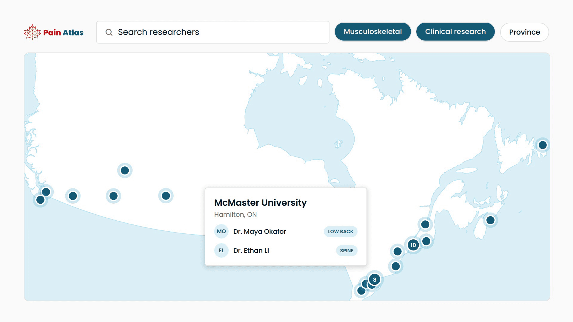573x322 pixels.
Task: Toggle off the Musculoskeletal filter
Action: coord(373,32)
